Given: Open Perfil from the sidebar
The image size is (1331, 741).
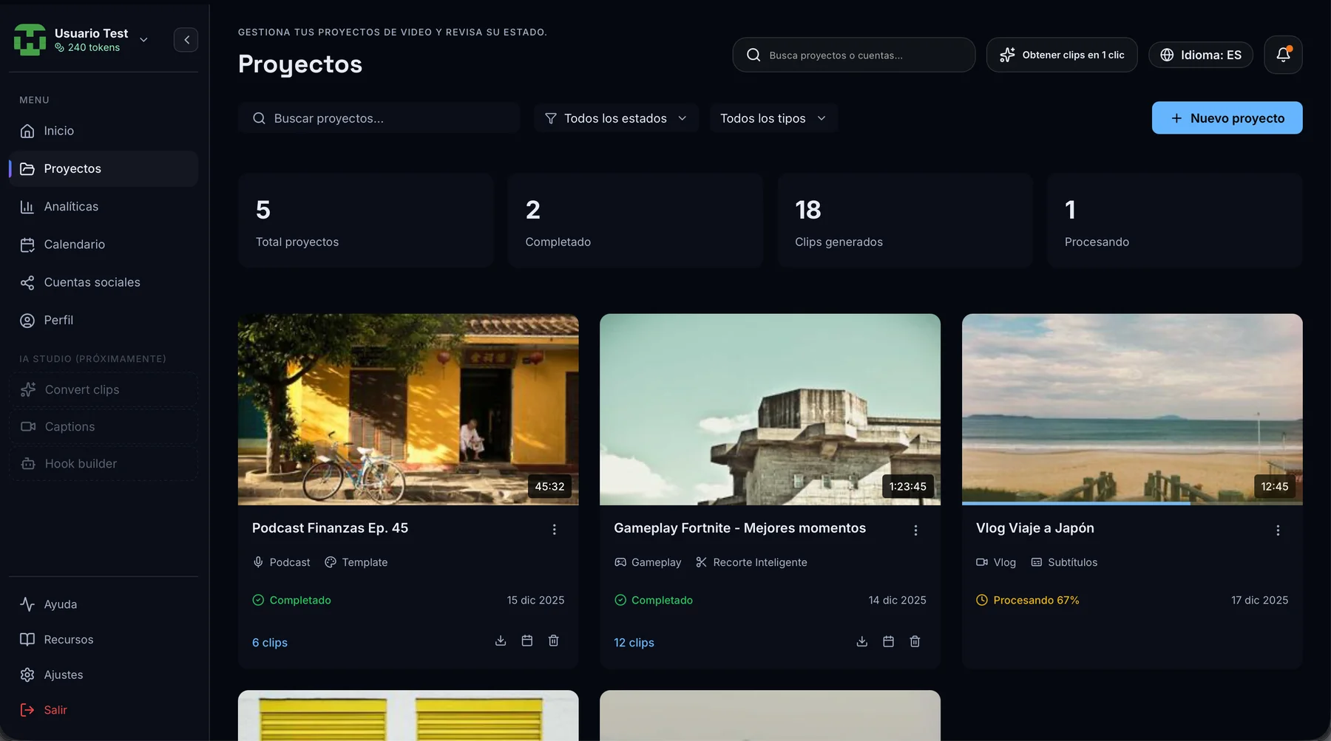Looking at the screenshot, I should [104, 320].
